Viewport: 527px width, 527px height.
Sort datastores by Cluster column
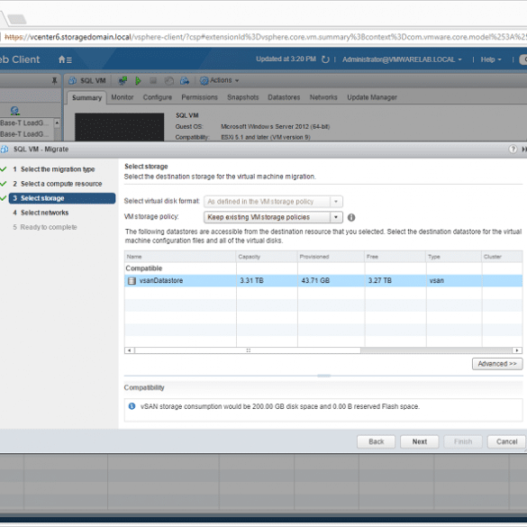tap(502, 257)
